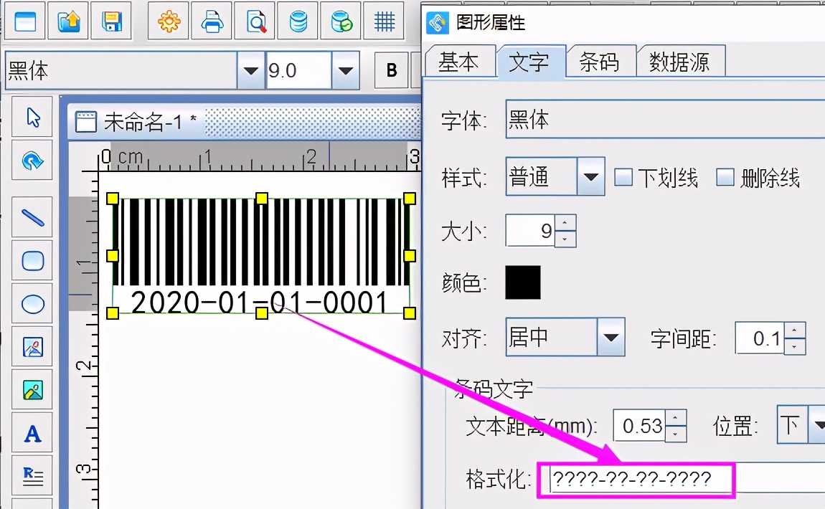The height and width of the screenshot is (509, 825).
Task: Select the Ellipse tool
Action: tap(32, 303)
